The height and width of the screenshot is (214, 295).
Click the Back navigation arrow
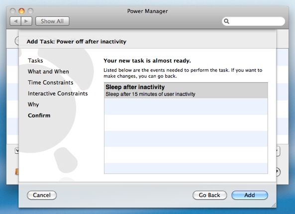click(x=15, y=21)
